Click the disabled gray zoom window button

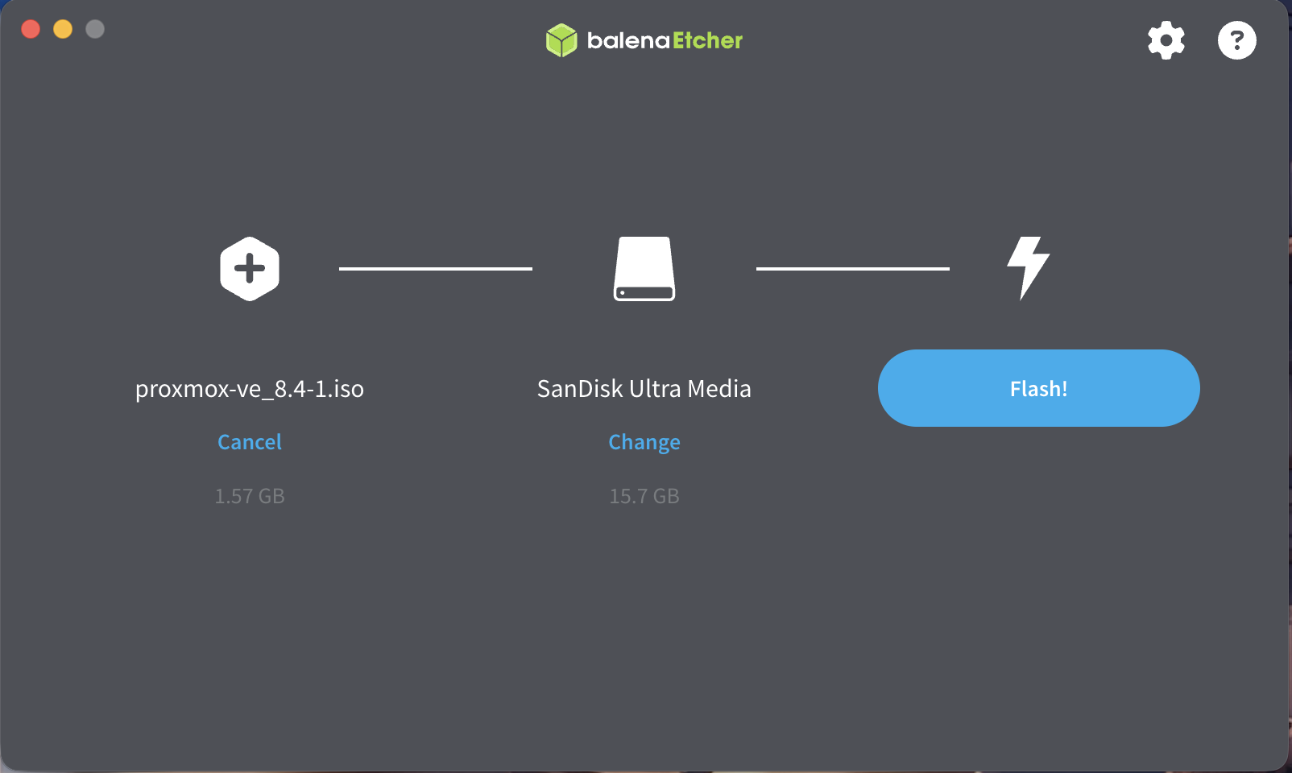point(95,29)
